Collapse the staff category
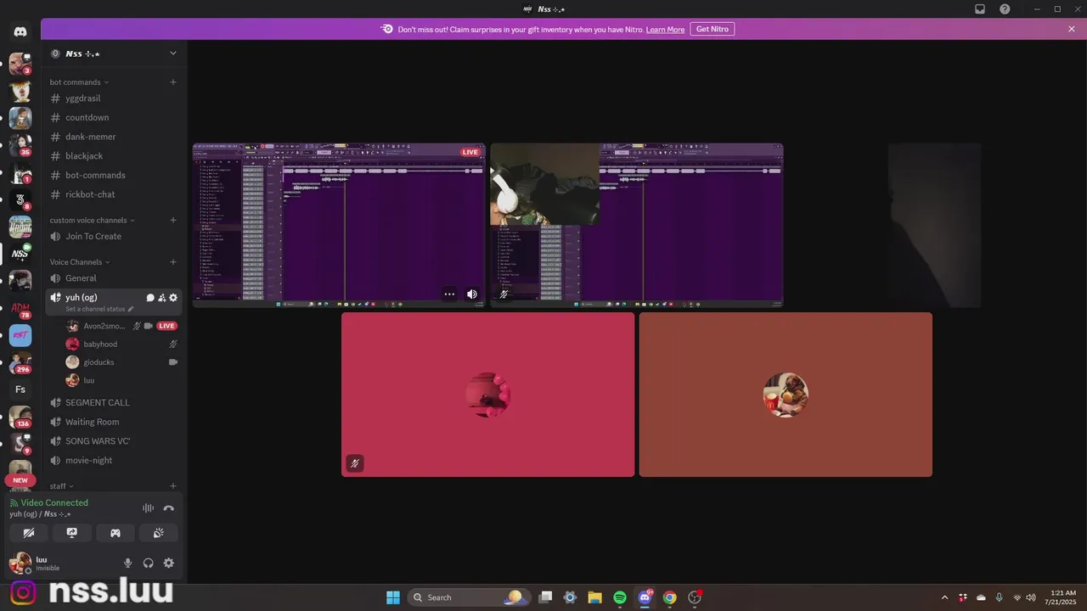1087x611 pixels. (61, 486)
